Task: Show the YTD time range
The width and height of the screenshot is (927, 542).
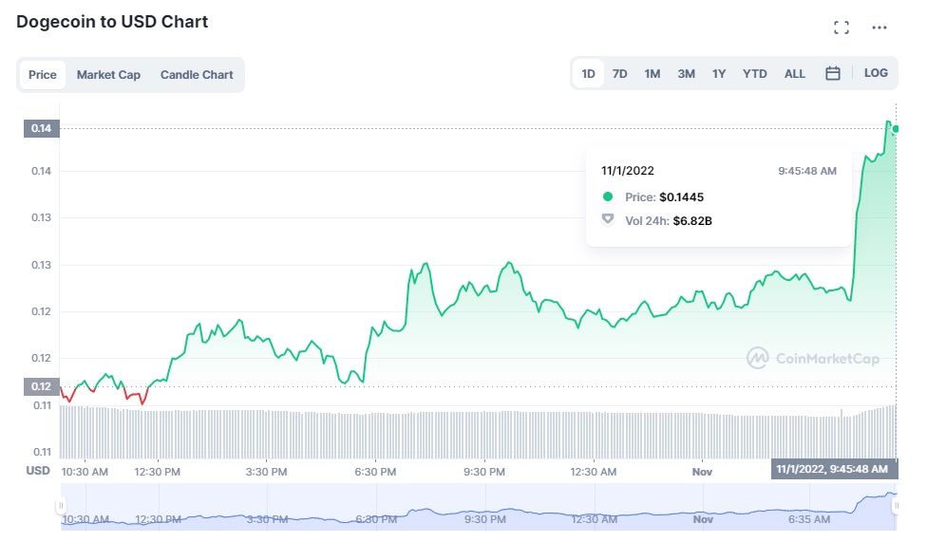Action: click(755, 73)
